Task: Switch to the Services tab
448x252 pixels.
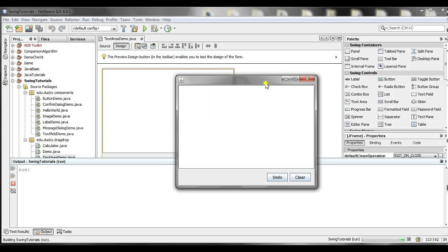Action: [x=77, y=39]
